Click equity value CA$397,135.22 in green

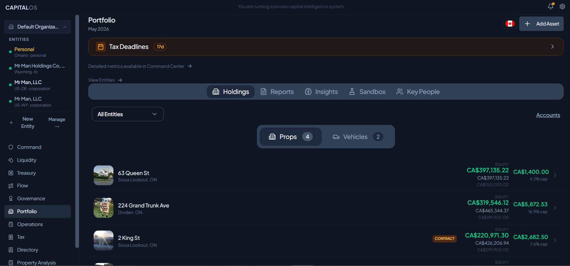point(487,170)
